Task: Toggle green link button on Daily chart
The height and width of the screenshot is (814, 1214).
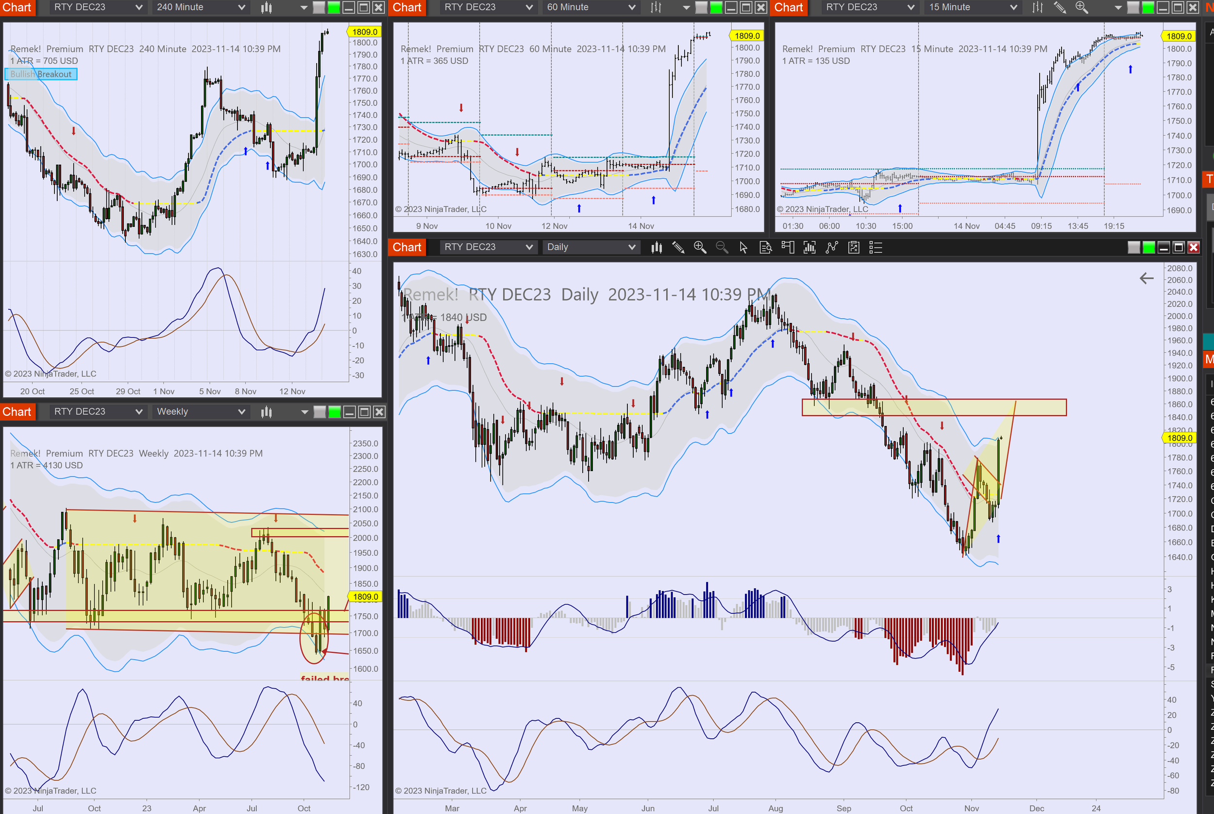Action: [1148, 248]
